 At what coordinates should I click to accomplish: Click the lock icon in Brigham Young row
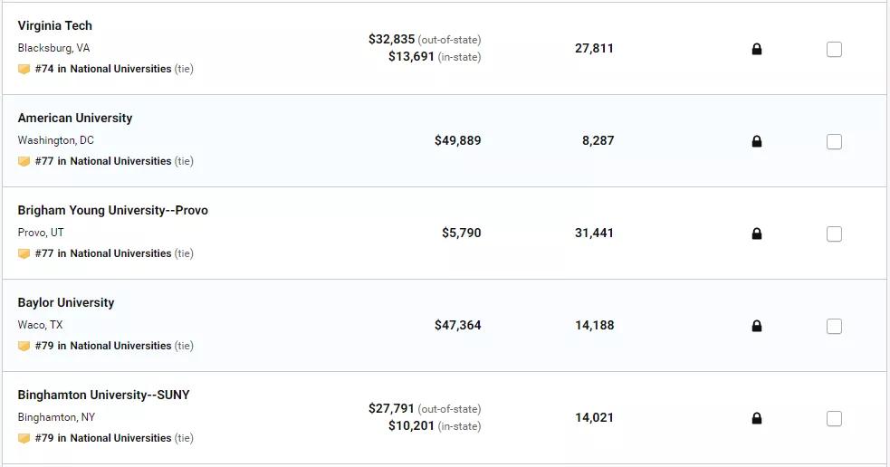tap(757, 233)
